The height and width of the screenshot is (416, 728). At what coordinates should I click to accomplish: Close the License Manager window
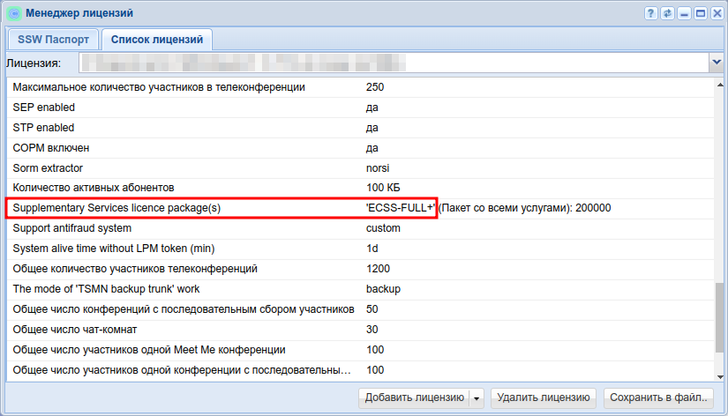715,13
